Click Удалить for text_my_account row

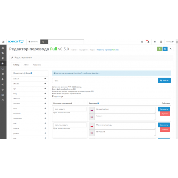165,130
